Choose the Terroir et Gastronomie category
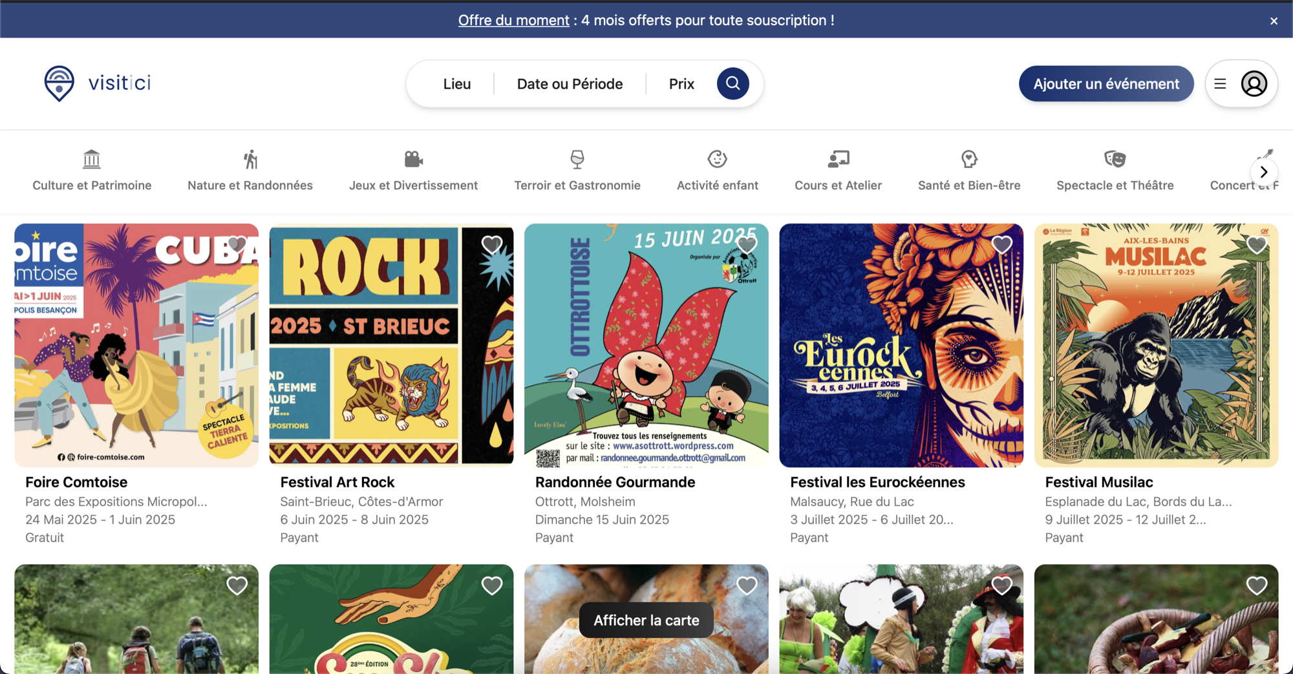The image size is (1293, 674). (577, 171)
